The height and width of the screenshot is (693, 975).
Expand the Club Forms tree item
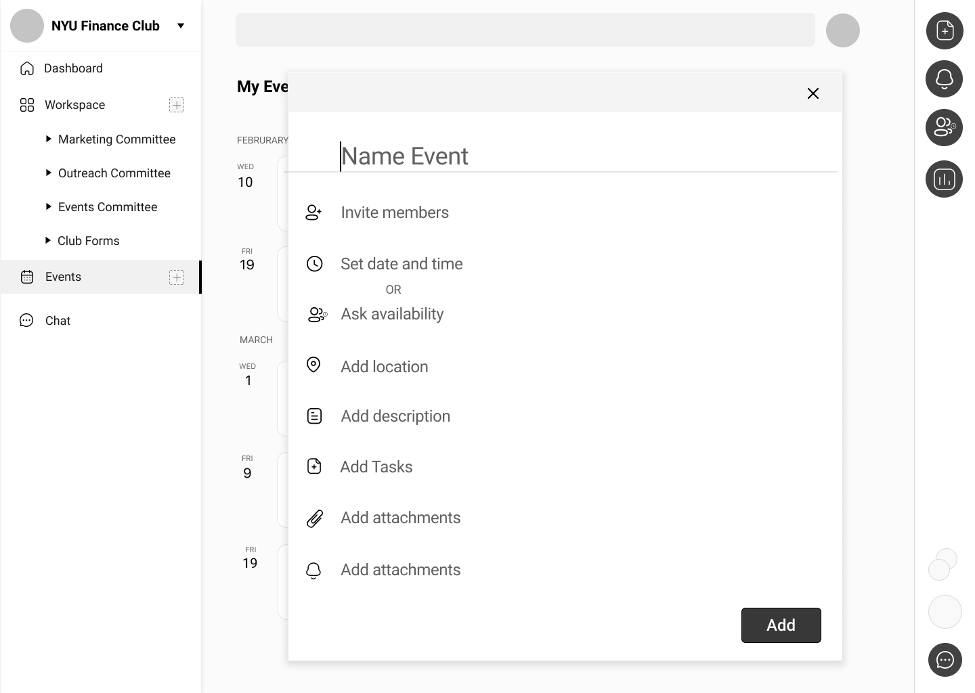coord(48,241)
